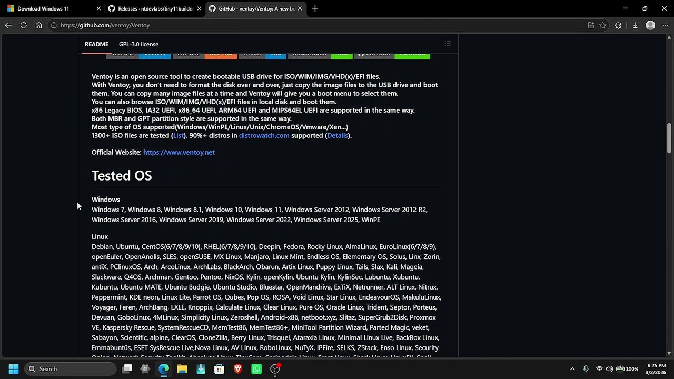The height and width of the screenshot is (379, 674).
Task: Click the taskbar Search box
Action: [70, 369]
